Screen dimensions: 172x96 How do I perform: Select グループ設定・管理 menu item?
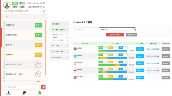60,52
